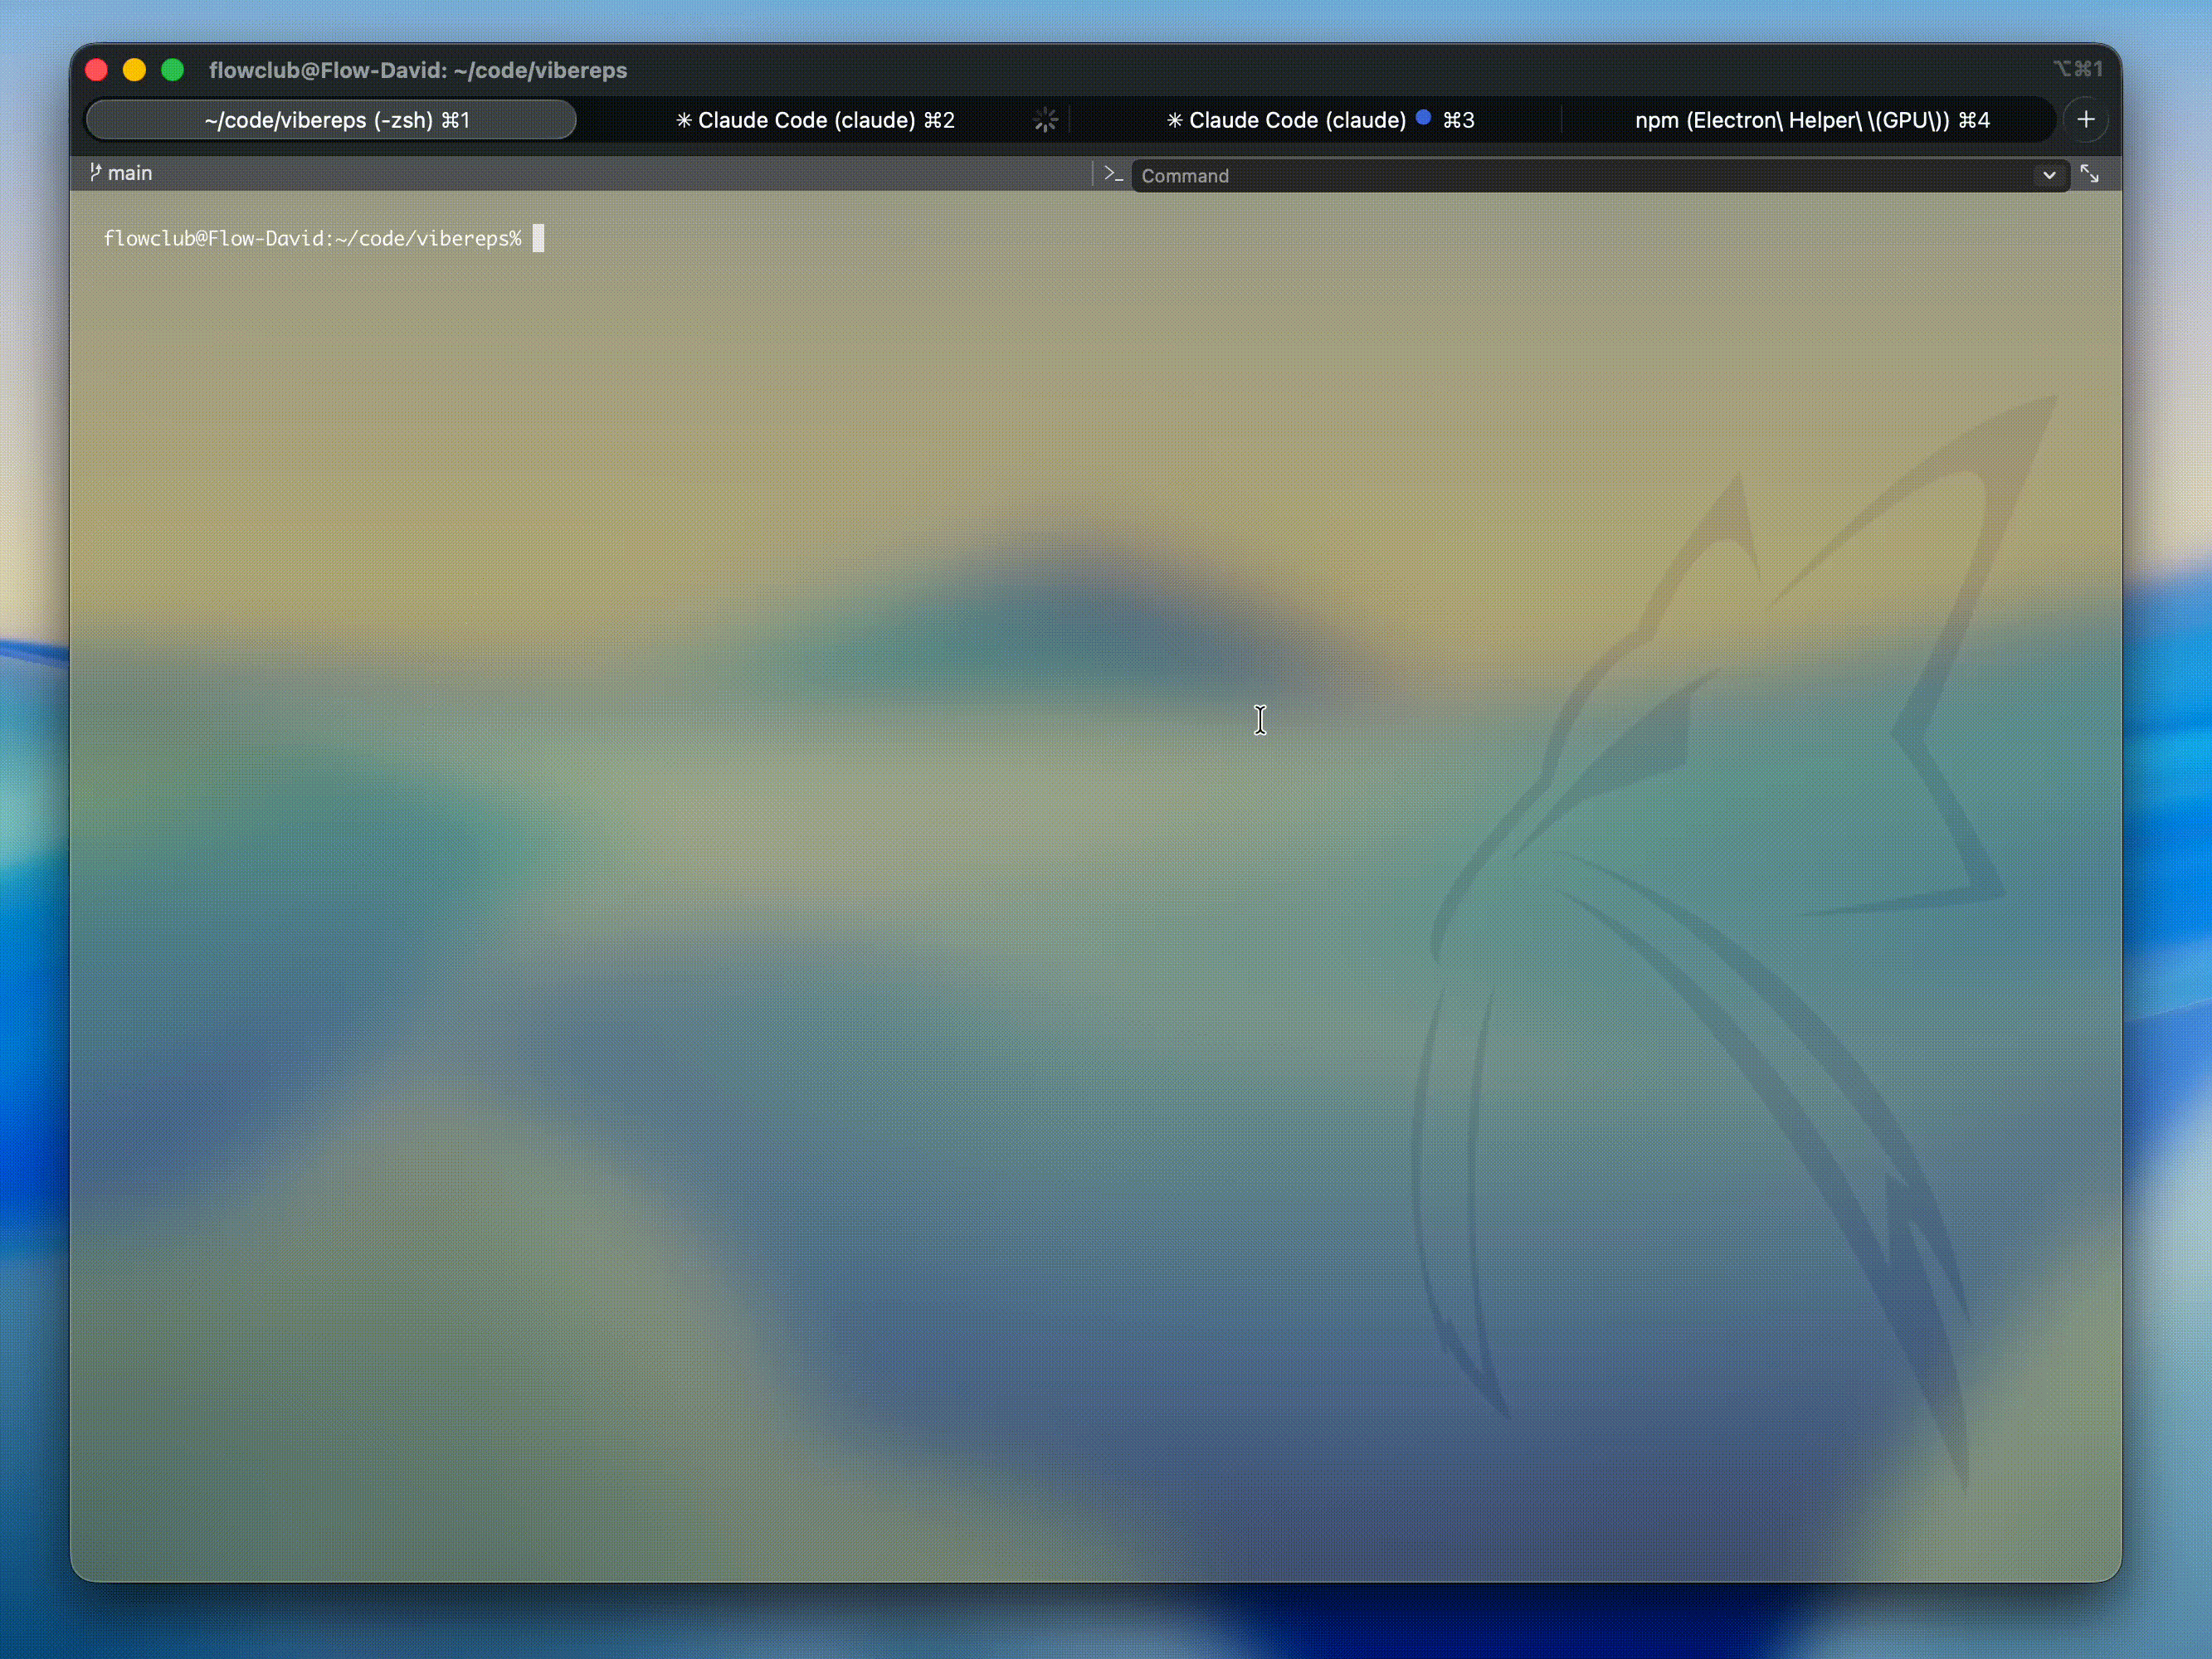The width and height of the screenshot is (2212, 1659).
Task: Click the green full-screen window button
Action: (173, 70)
